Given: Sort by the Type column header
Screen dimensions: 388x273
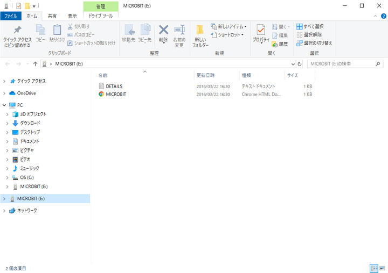Looking at the screenshot, I should tap(262, 76).
